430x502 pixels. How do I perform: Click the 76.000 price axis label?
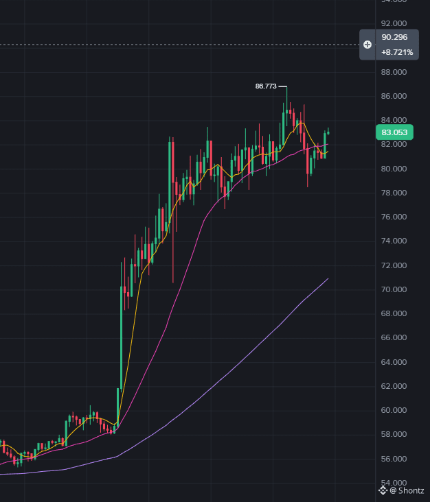(x=394, y=217)
